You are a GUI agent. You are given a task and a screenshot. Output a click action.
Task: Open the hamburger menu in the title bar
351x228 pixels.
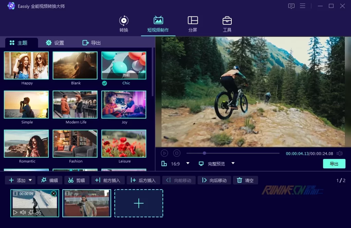(302, 6)
